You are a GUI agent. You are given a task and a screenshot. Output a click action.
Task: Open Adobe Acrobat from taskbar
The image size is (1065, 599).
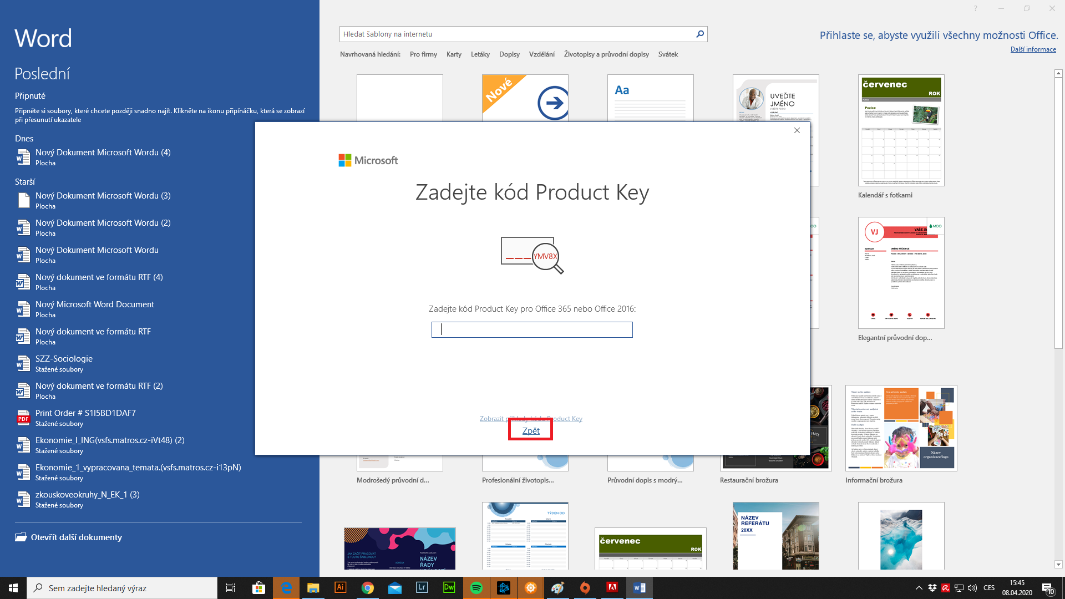(612, 588)
